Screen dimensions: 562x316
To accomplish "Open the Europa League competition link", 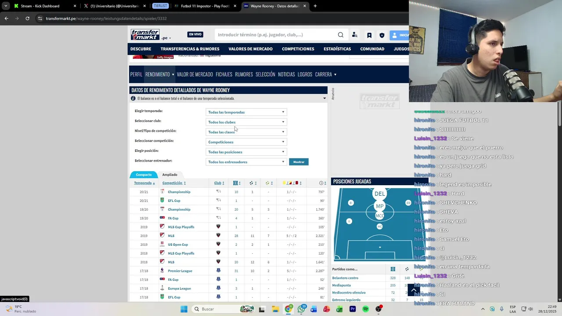I will click(x=179, y=288).
